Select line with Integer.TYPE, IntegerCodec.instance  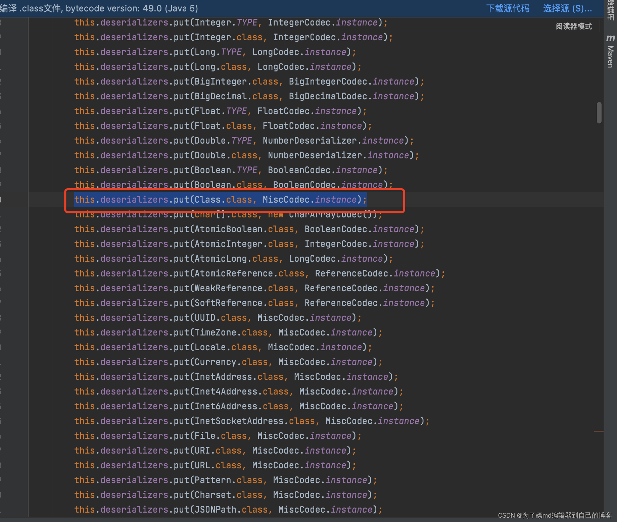point(231,22)
